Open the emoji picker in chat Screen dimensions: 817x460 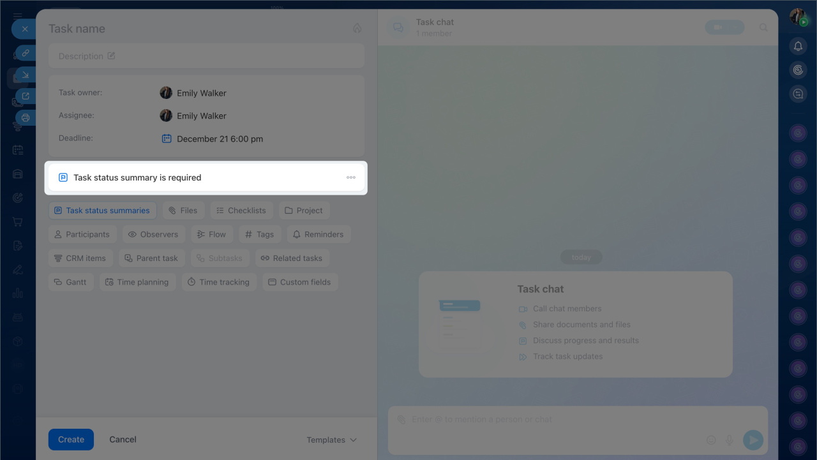click(x=711, y=440)
